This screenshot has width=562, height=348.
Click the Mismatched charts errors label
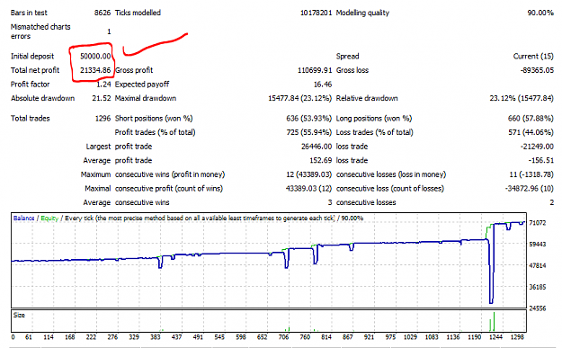pos(40,31)
